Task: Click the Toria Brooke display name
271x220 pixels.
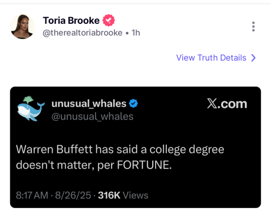Action: click(x=71, y=21)
